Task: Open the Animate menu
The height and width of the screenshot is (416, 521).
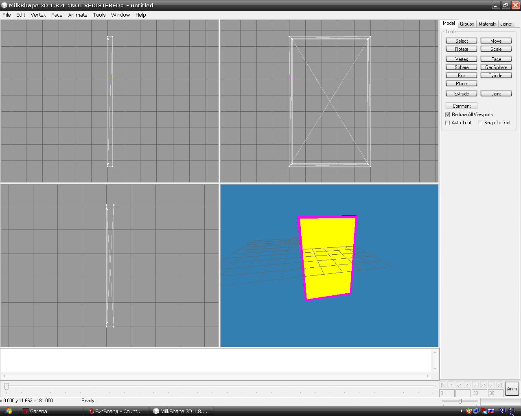Action: [78, 15]
